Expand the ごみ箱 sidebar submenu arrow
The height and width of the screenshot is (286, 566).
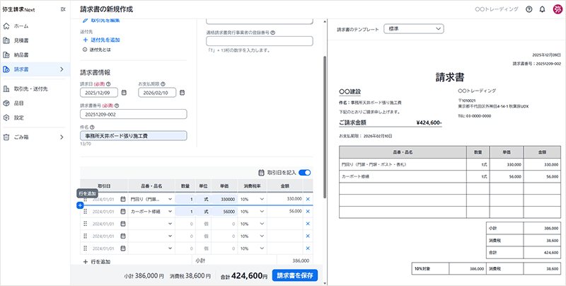coord(62,137)
